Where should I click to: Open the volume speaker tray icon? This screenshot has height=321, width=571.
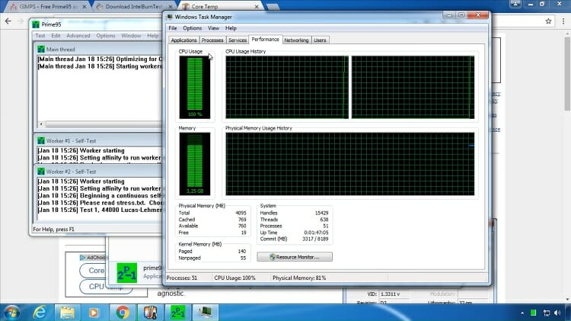point(557,313)
